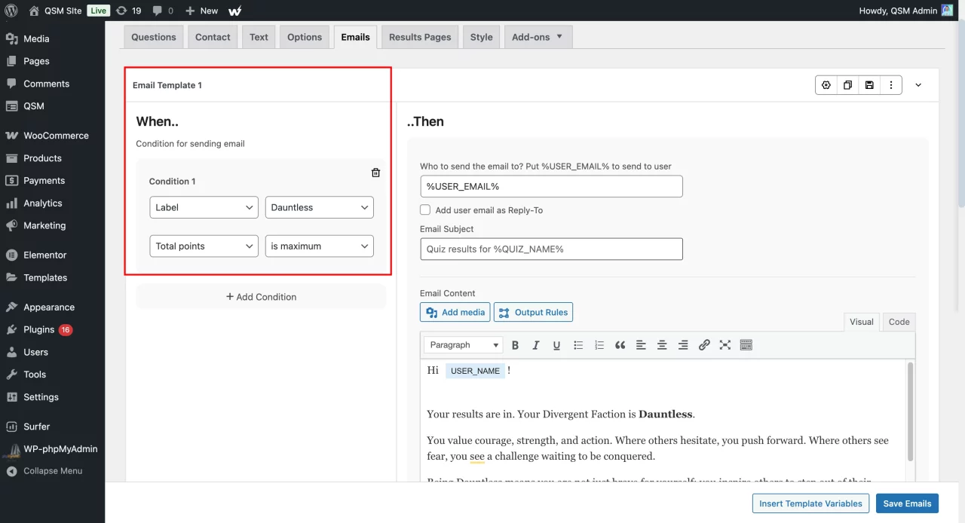
Task: Open the WordPress logo menu
Action: 11,11
